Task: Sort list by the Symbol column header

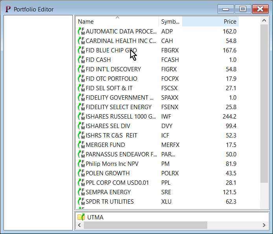Action: click(170, 21)
